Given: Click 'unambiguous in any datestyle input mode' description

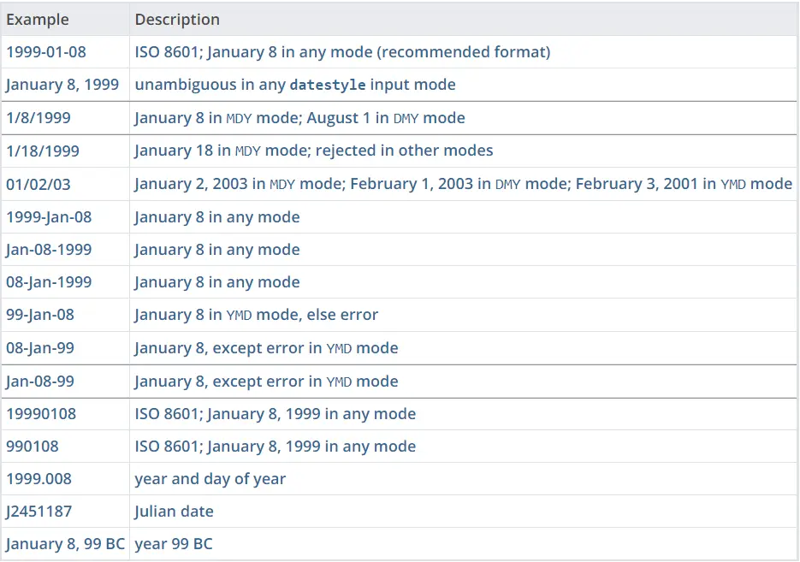Looking at the screenshot, I should tap(295, 85).
